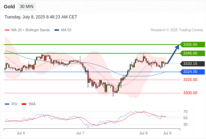Image resolution: width=206 pixels, height=139 pixels.
Task: Click the pink MA 20 legend swatch
Action: pos(7,30)
